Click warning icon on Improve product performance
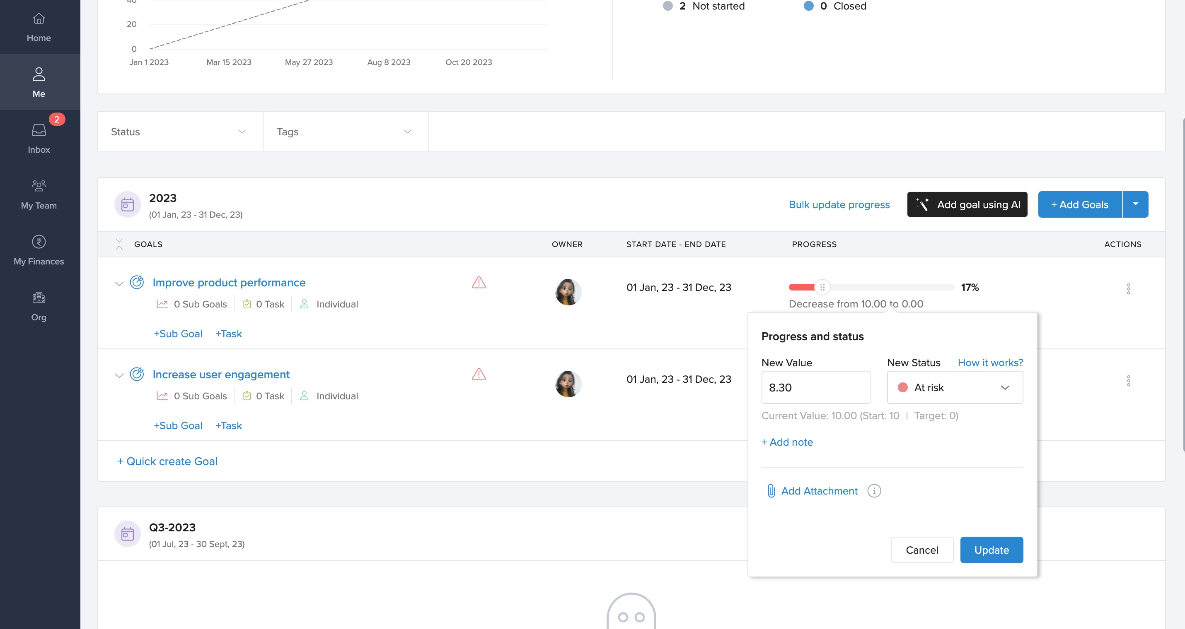This screenshot has width=1185, height=629. point(479,283)
